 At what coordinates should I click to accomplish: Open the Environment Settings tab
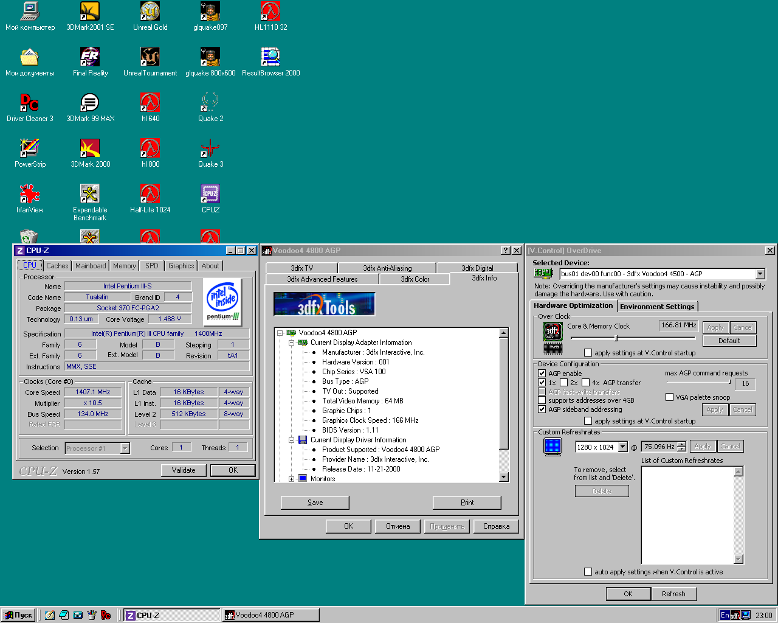pyautogui.click(x=657, y=307)
